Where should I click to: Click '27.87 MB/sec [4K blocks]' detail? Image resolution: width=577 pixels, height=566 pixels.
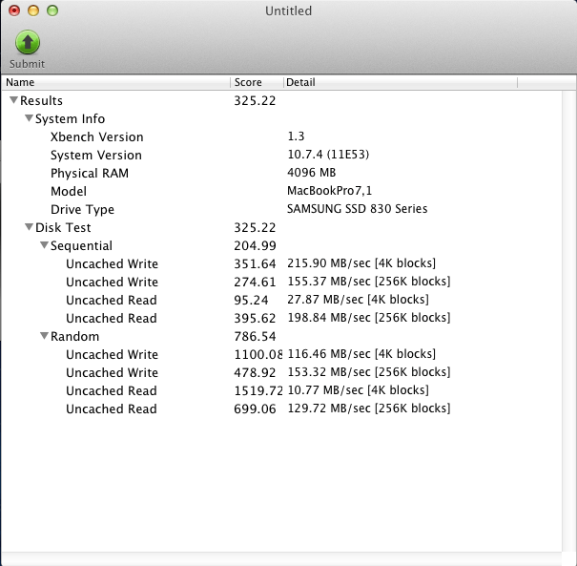coord(358,300)
